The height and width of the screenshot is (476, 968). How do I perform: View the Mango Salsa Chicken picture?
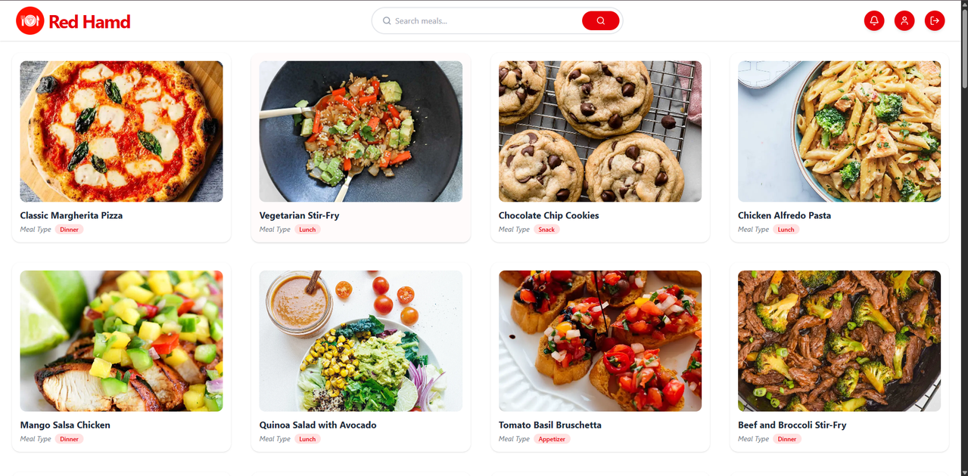point(121,341)
